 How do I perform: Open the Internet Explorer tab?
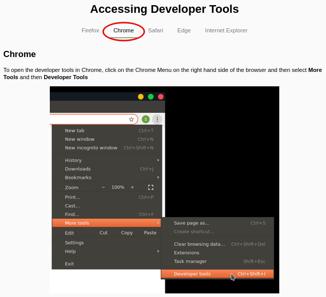click(x=226, y=30)
